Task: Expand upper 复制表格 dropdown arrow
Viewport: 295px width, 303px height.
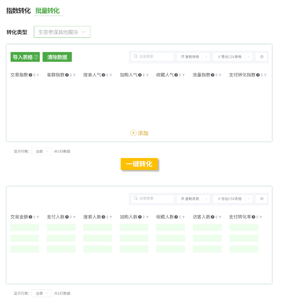Action: click(x=206, y=57)
